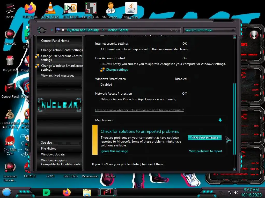Open Change User Account Control settings
This screenshot has height=198, width=265.
tap(62, 58)
